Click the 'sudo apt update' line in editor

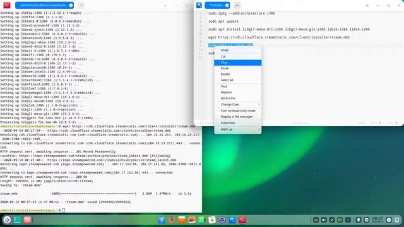[223, 21]
